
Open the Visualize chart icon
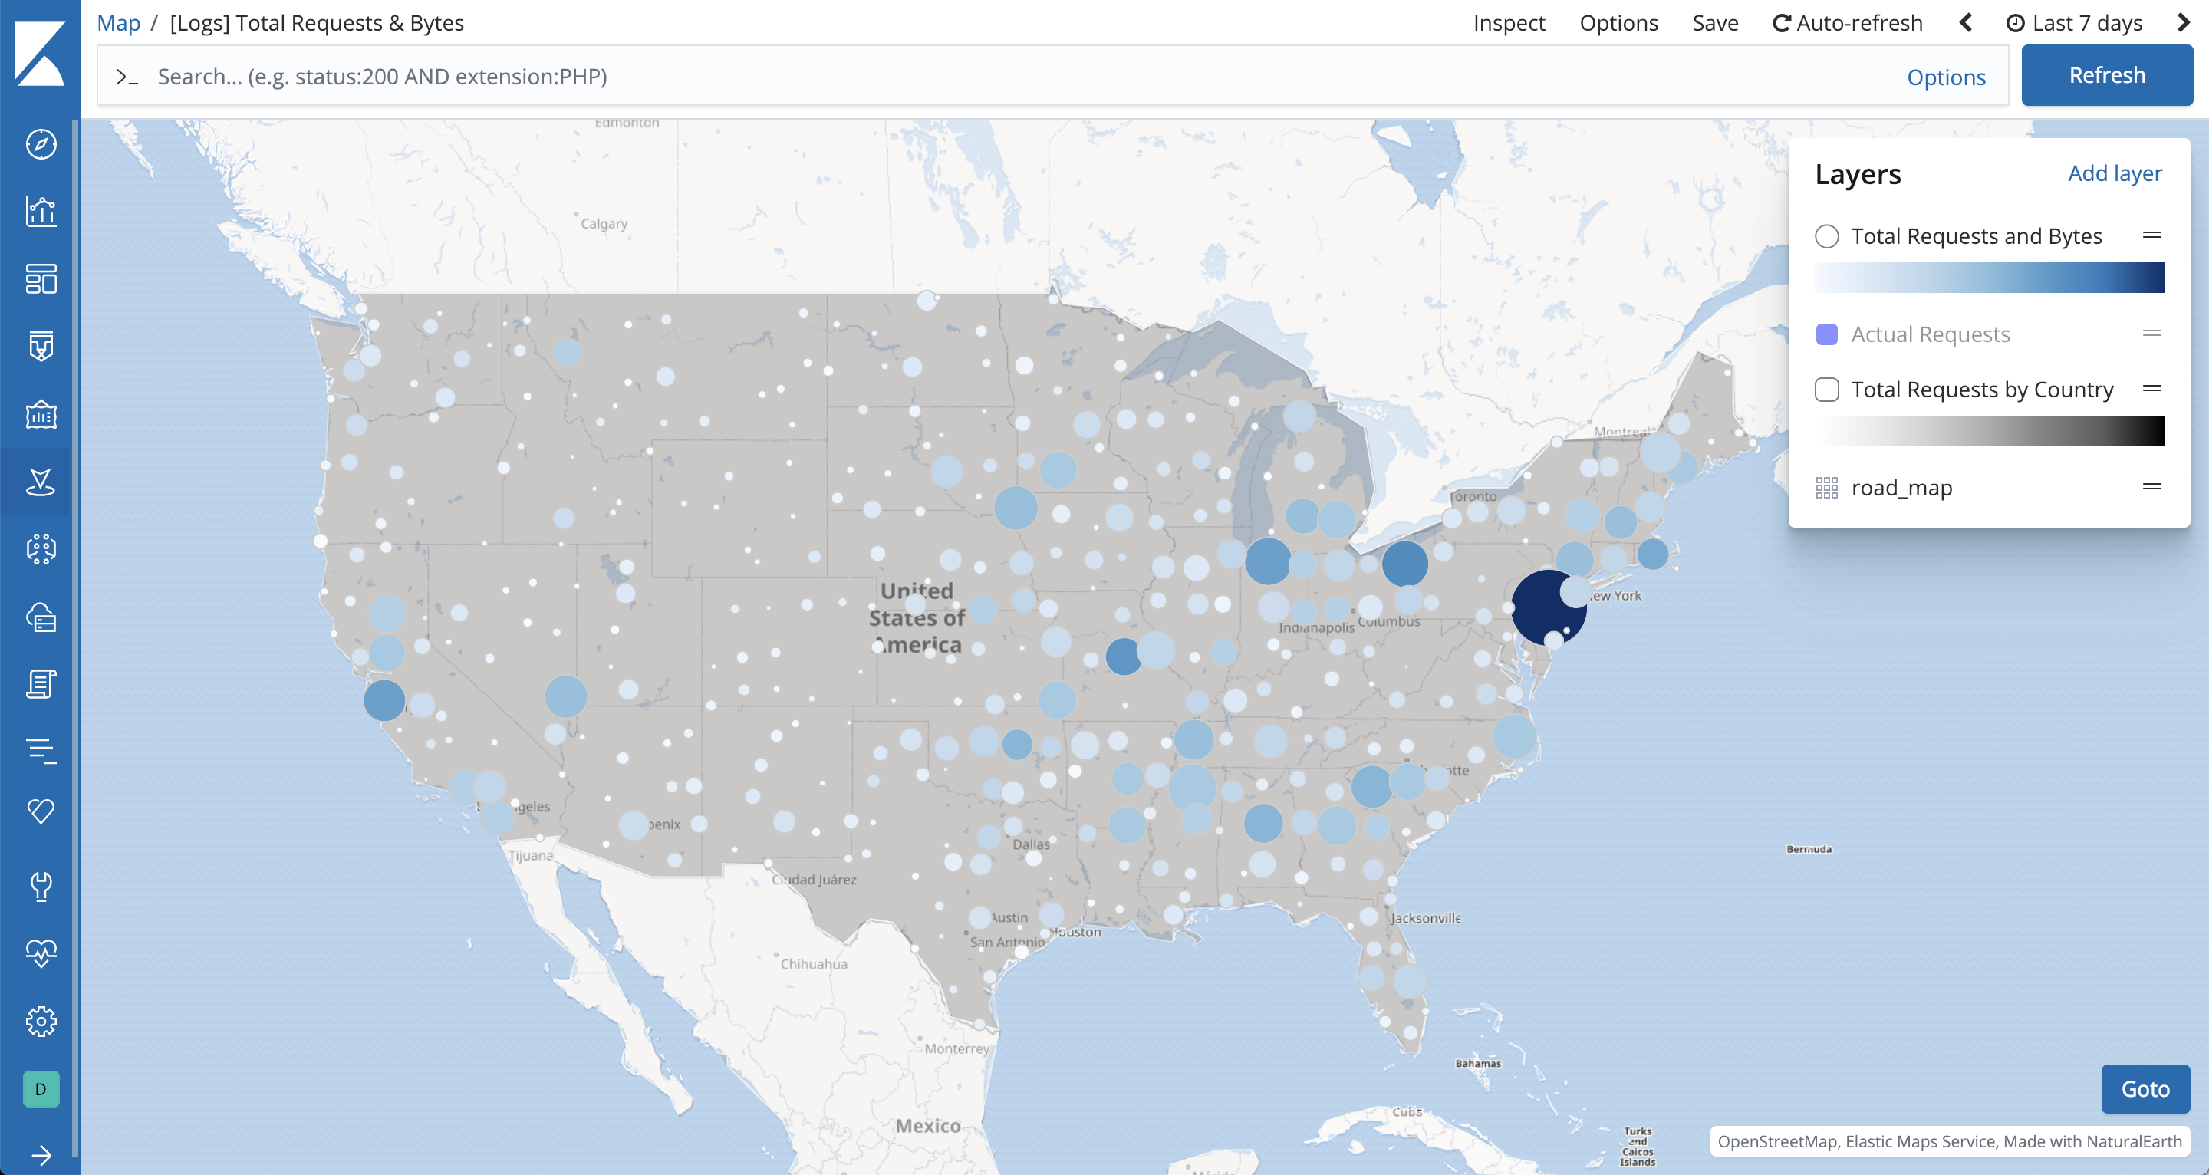(41, 211)
